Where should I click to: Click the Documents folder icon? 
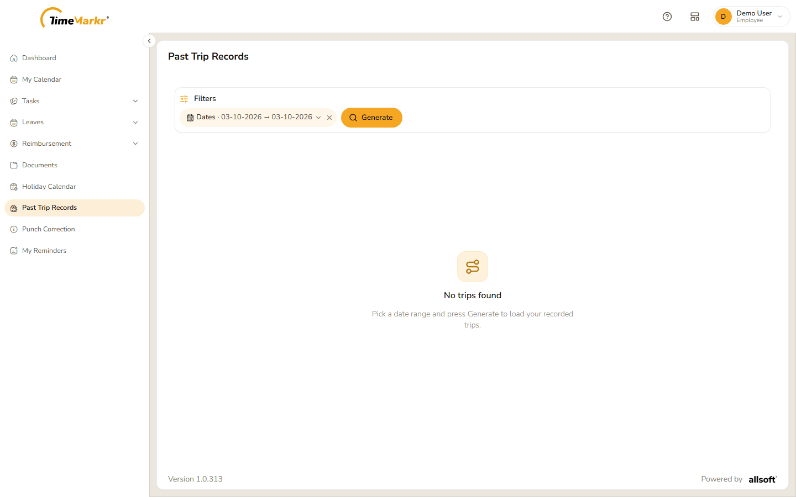[x=14, y=165]
